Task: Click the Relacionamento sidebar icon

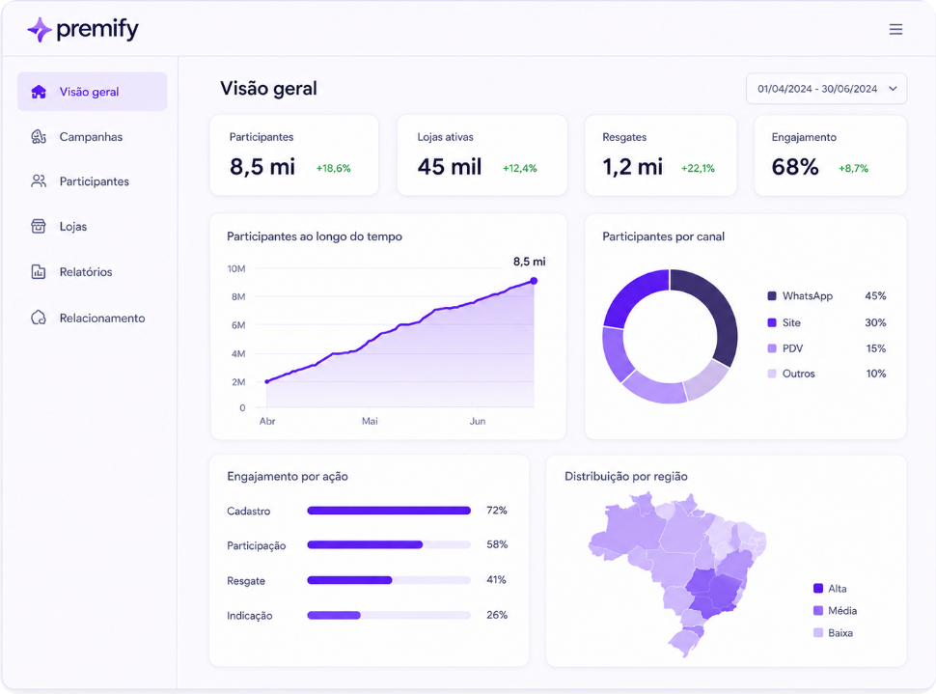Action: pyautogui.click(x=39, y=318)
